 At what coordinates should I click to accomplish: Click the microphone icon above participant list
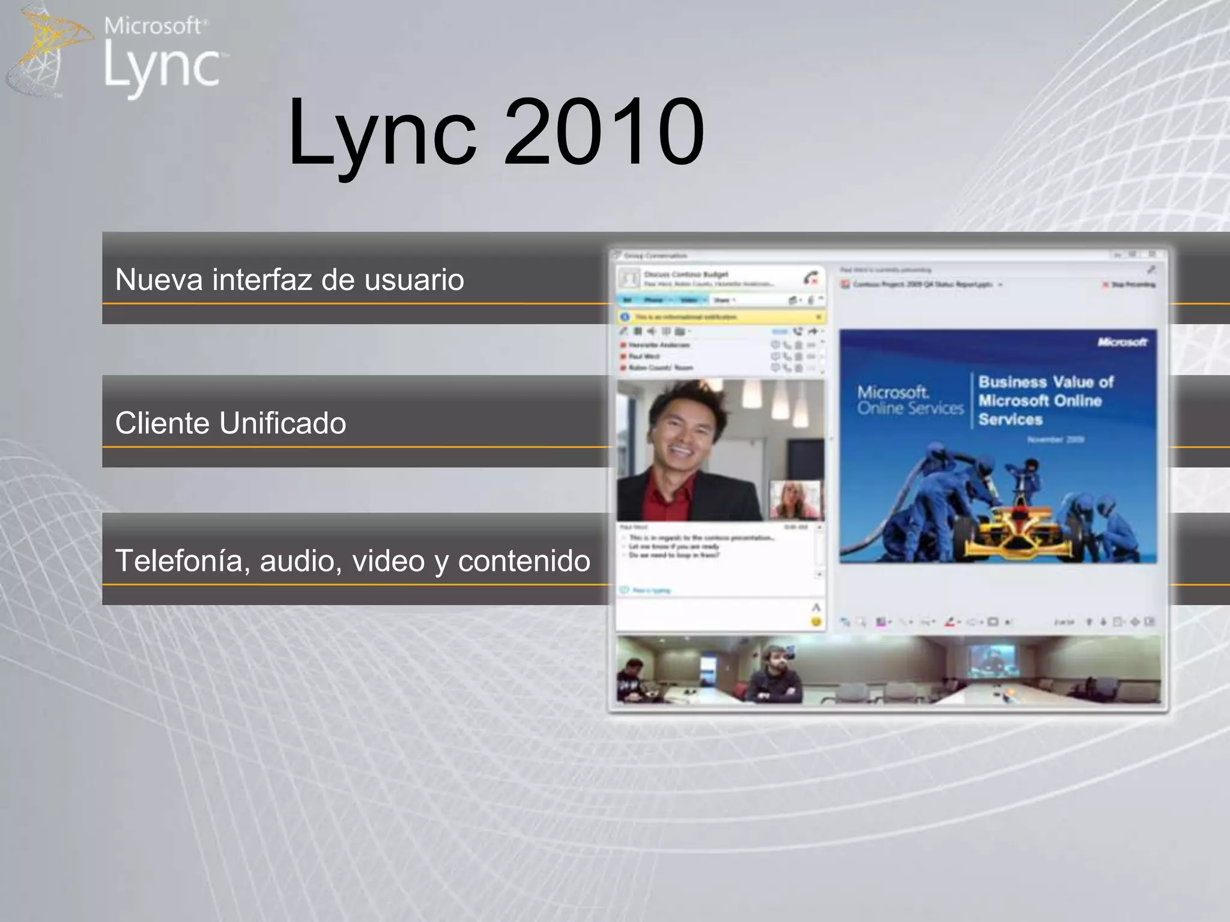625,331
